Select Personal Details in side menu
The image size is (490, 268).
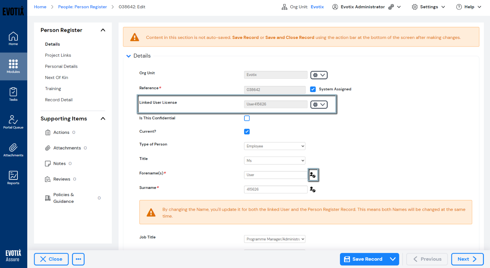61,66
